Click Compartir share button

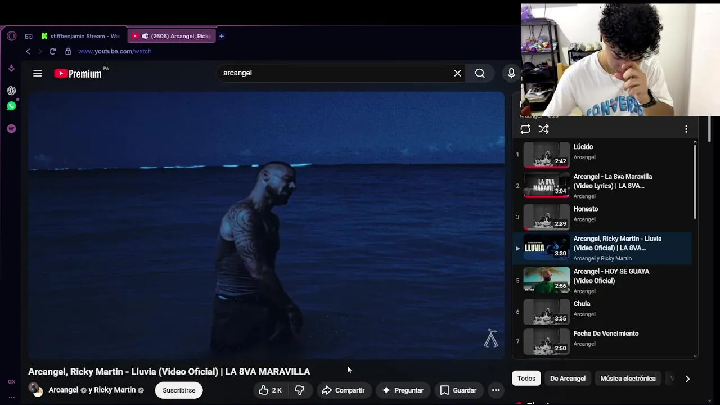[x=343, y=390]
